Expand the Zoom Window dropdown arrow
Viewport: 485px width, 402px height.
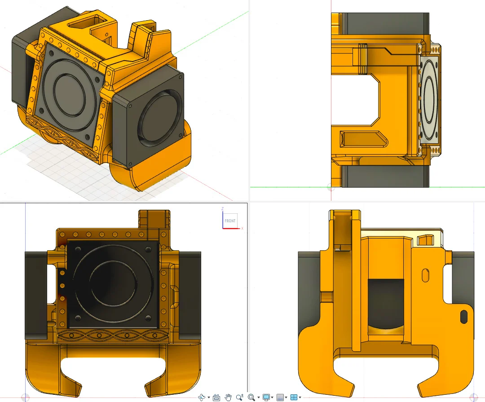tap(259, 398)
